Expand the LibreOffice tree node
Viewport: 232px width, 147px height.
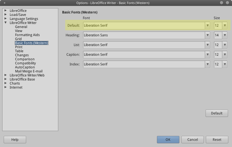(x=6, y=10)
